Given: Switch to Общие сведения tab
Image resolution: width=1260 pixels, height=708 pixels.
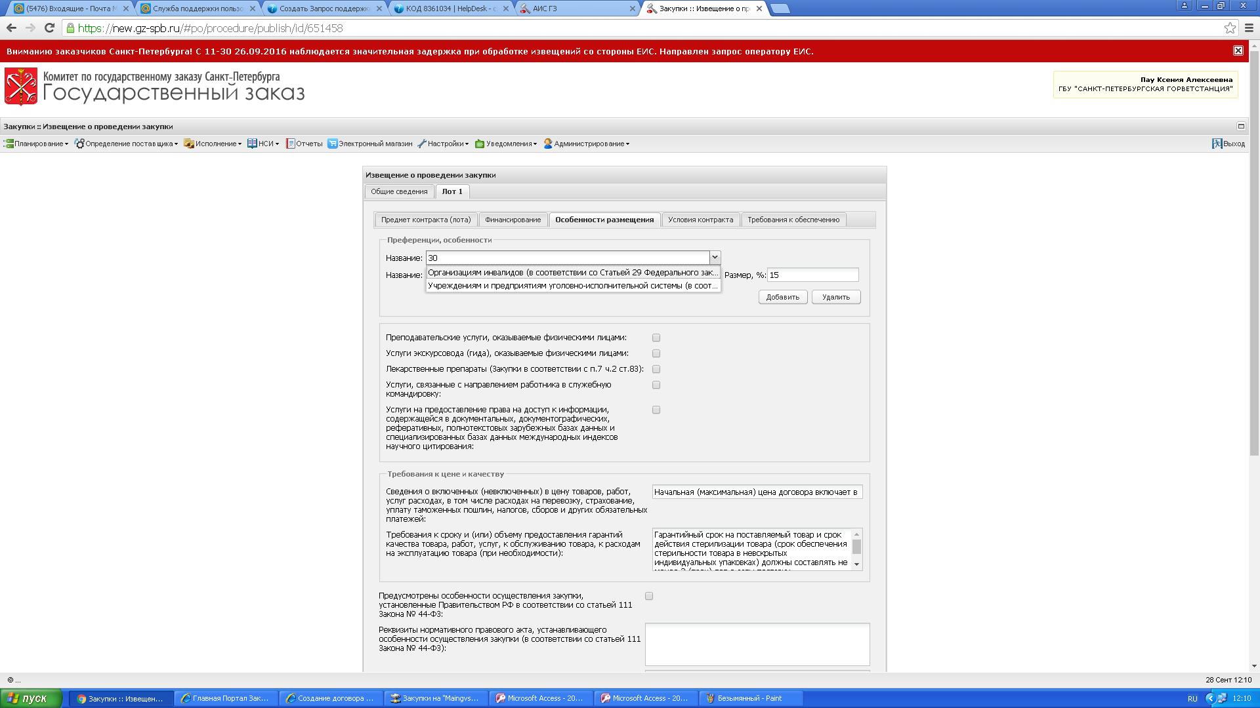Looking at the screenshot, I should click(x=399, y=191).
